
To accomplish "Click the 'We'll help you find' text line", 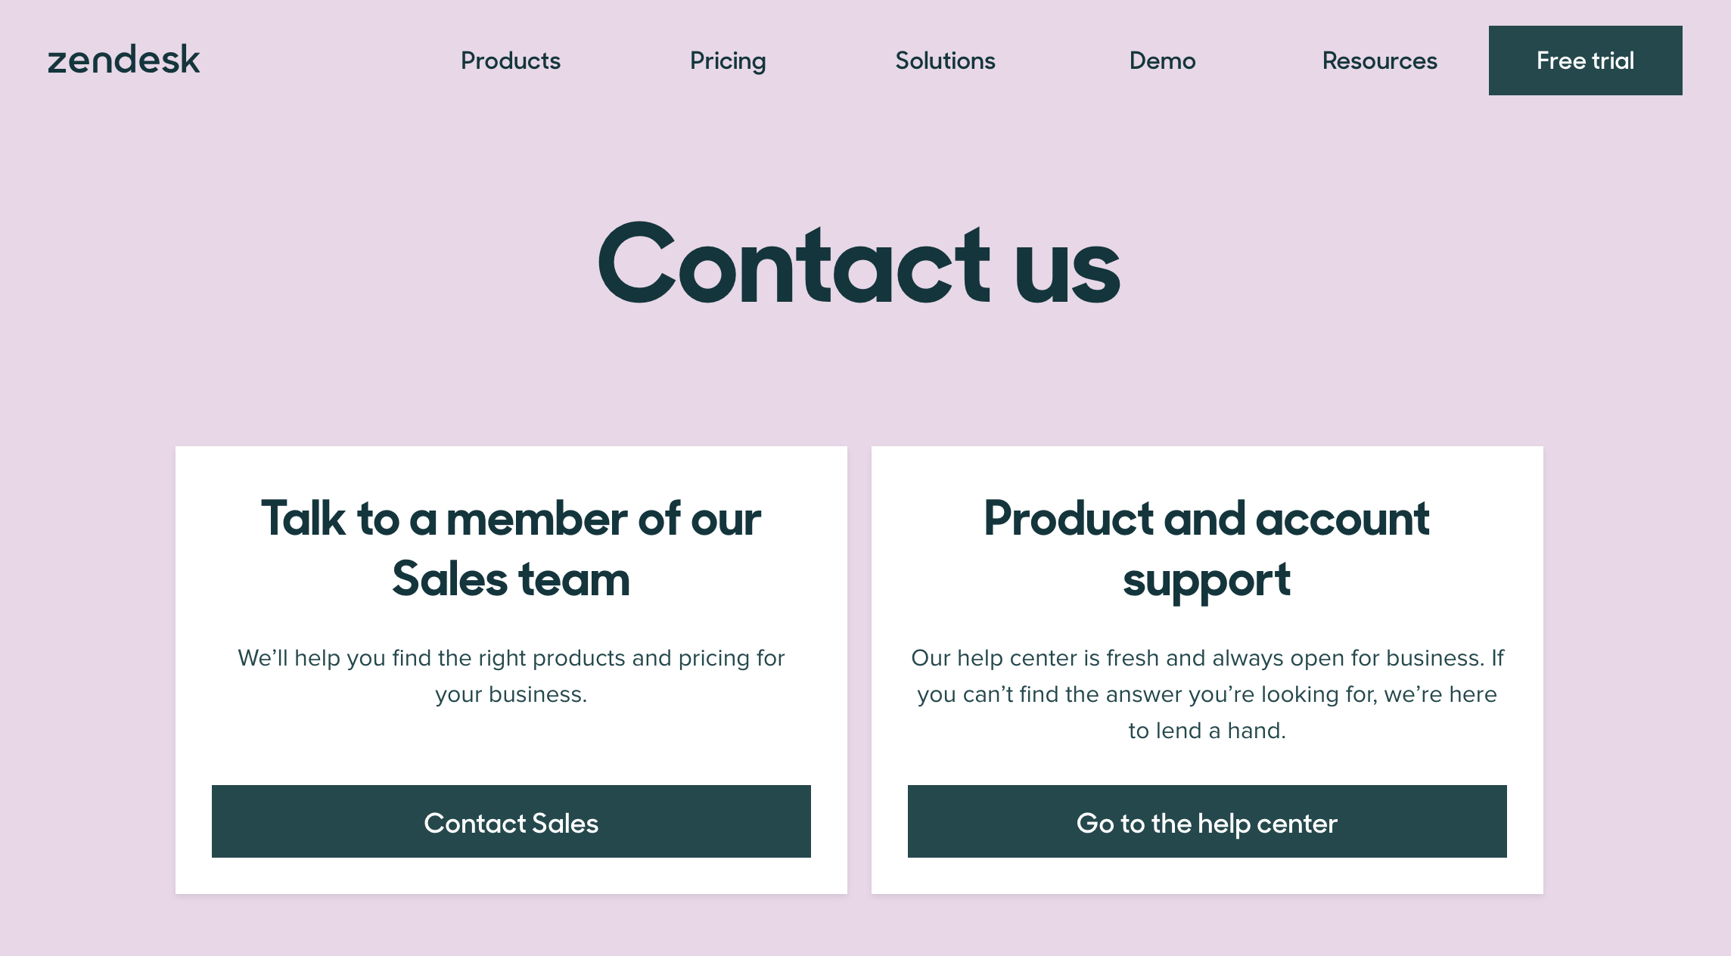I will tap(511, 658).
